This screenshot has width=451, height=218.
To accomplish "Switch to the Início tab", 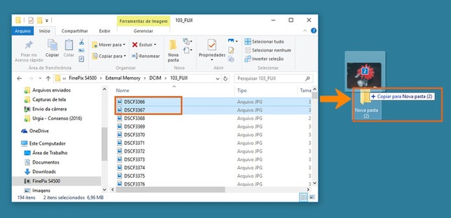I will tap(44, 31).
